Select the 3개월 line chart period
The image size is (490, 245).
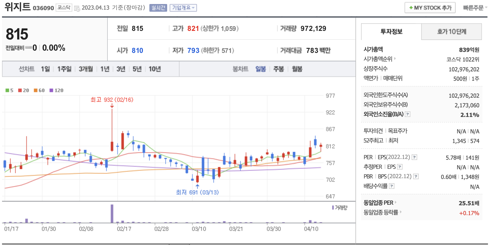coord(86,69)
